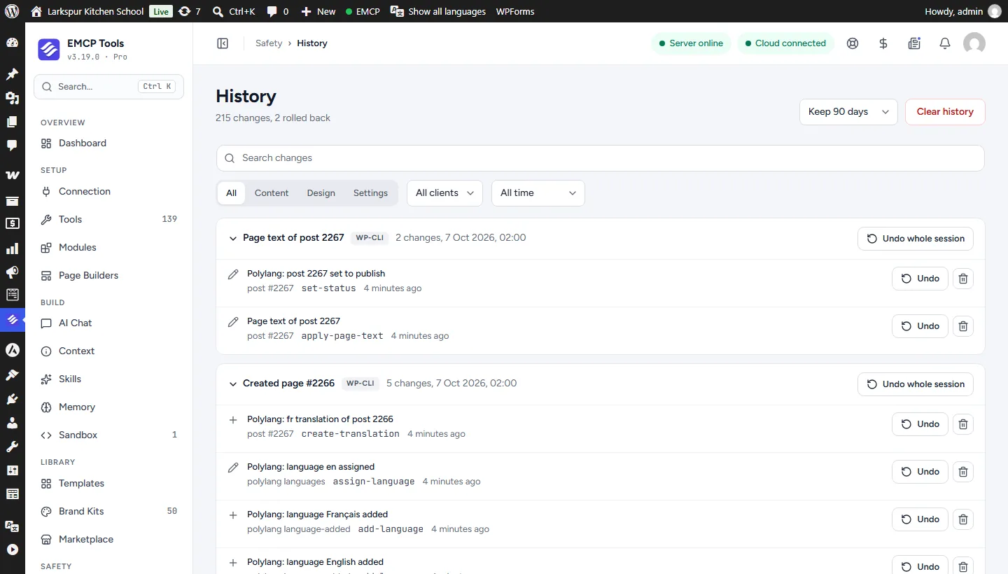Click the sidebar Search box

pyautogui.click(x=108, y=87)
